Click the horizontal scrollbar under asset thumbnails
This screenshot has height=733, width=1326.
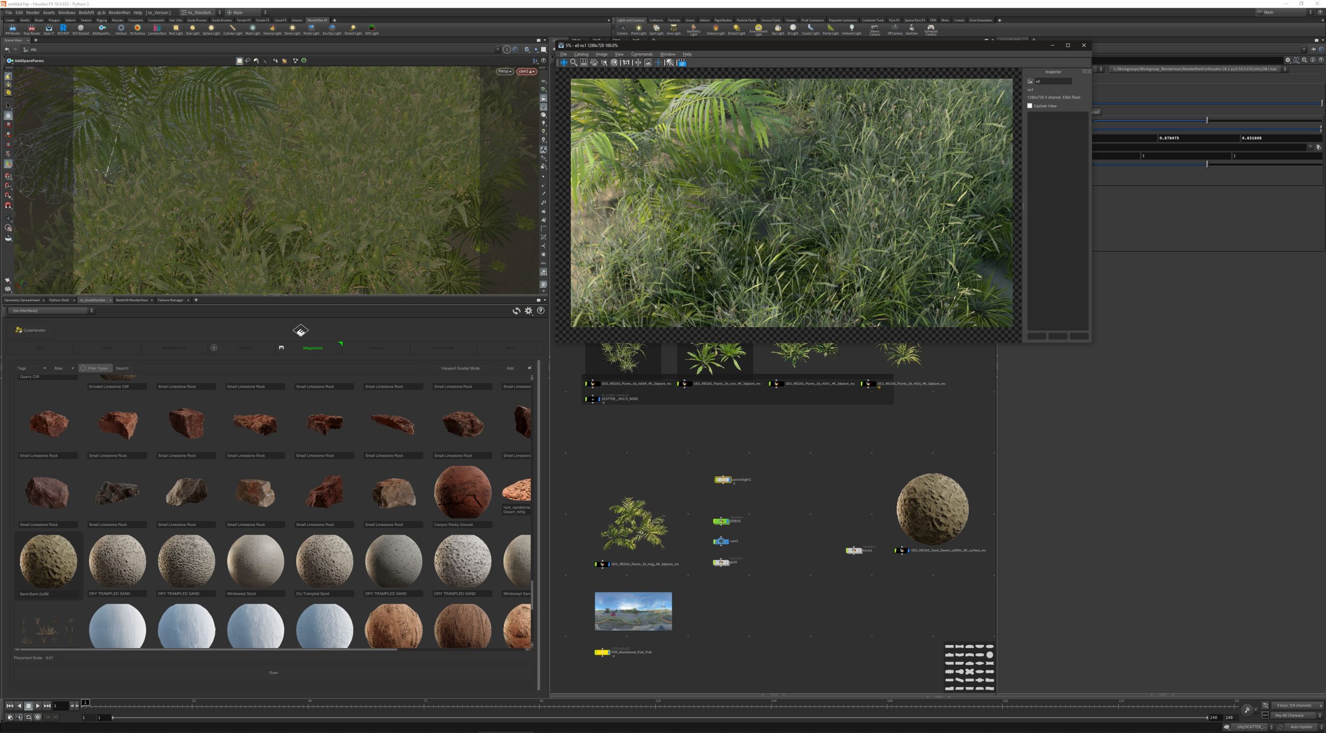[207, 649]
